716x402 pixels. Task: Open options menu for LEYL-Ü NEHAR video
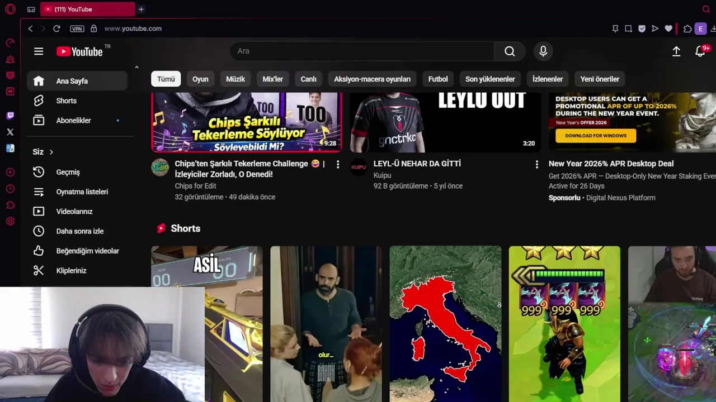(x=536, y=164)
